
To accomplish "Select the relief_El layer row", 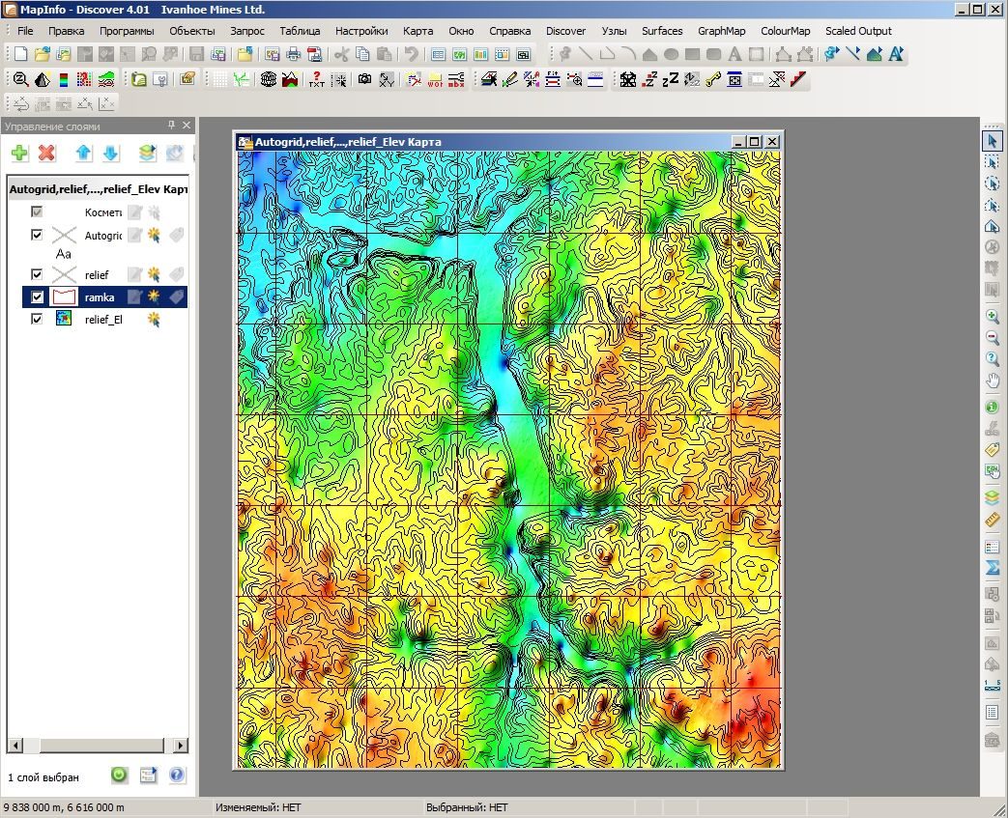I will tap(104, 319).
